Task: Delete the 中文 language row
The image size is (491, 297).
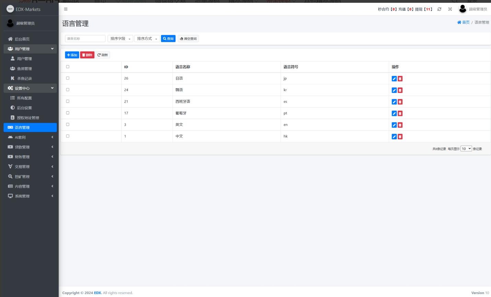Action: coord(400,137)
